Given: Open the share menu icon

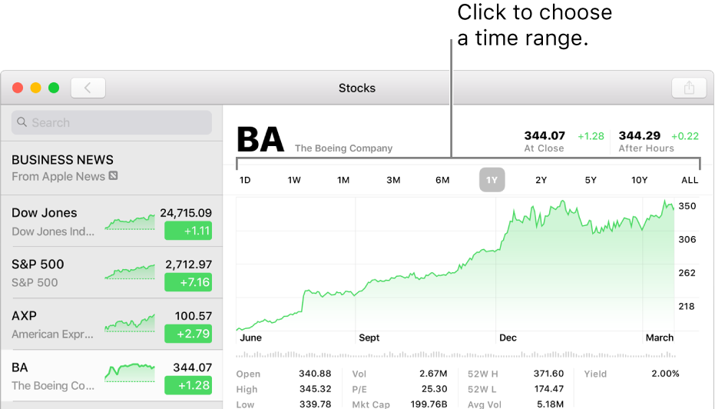Looking at the screenshot, I should [689, 88].
